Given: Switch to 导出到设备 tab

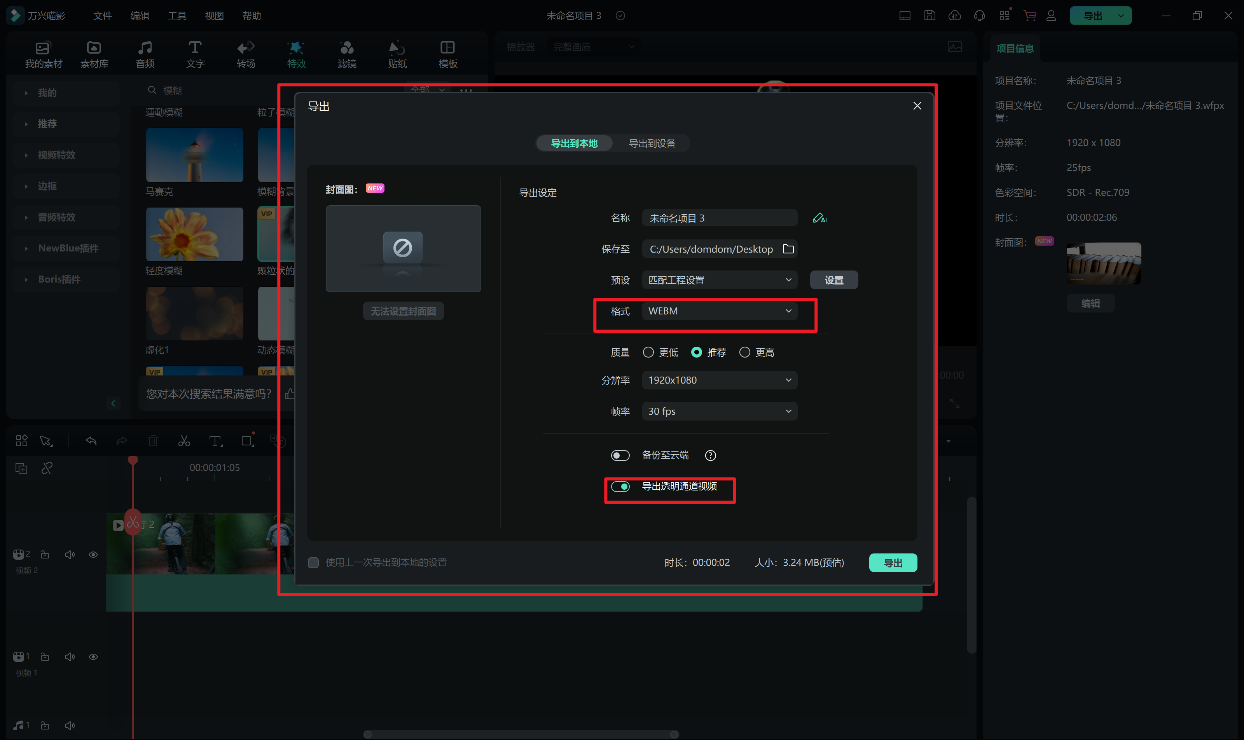Looking at the screenshot, I should tap(652, 143).
